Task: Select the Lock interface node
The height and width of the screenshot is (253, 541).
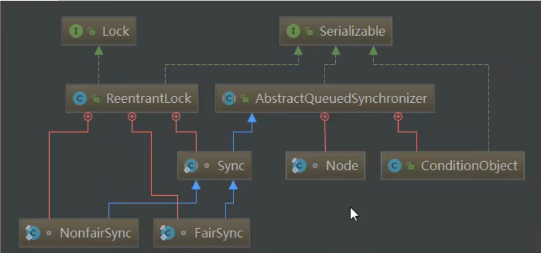Action: tap(99, 31)
